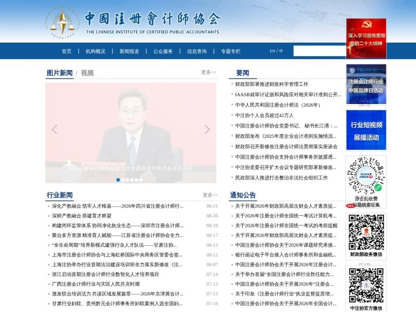Open 银行函证电子平台接入 notice
The image size is (416, 312).
point(285,255)
